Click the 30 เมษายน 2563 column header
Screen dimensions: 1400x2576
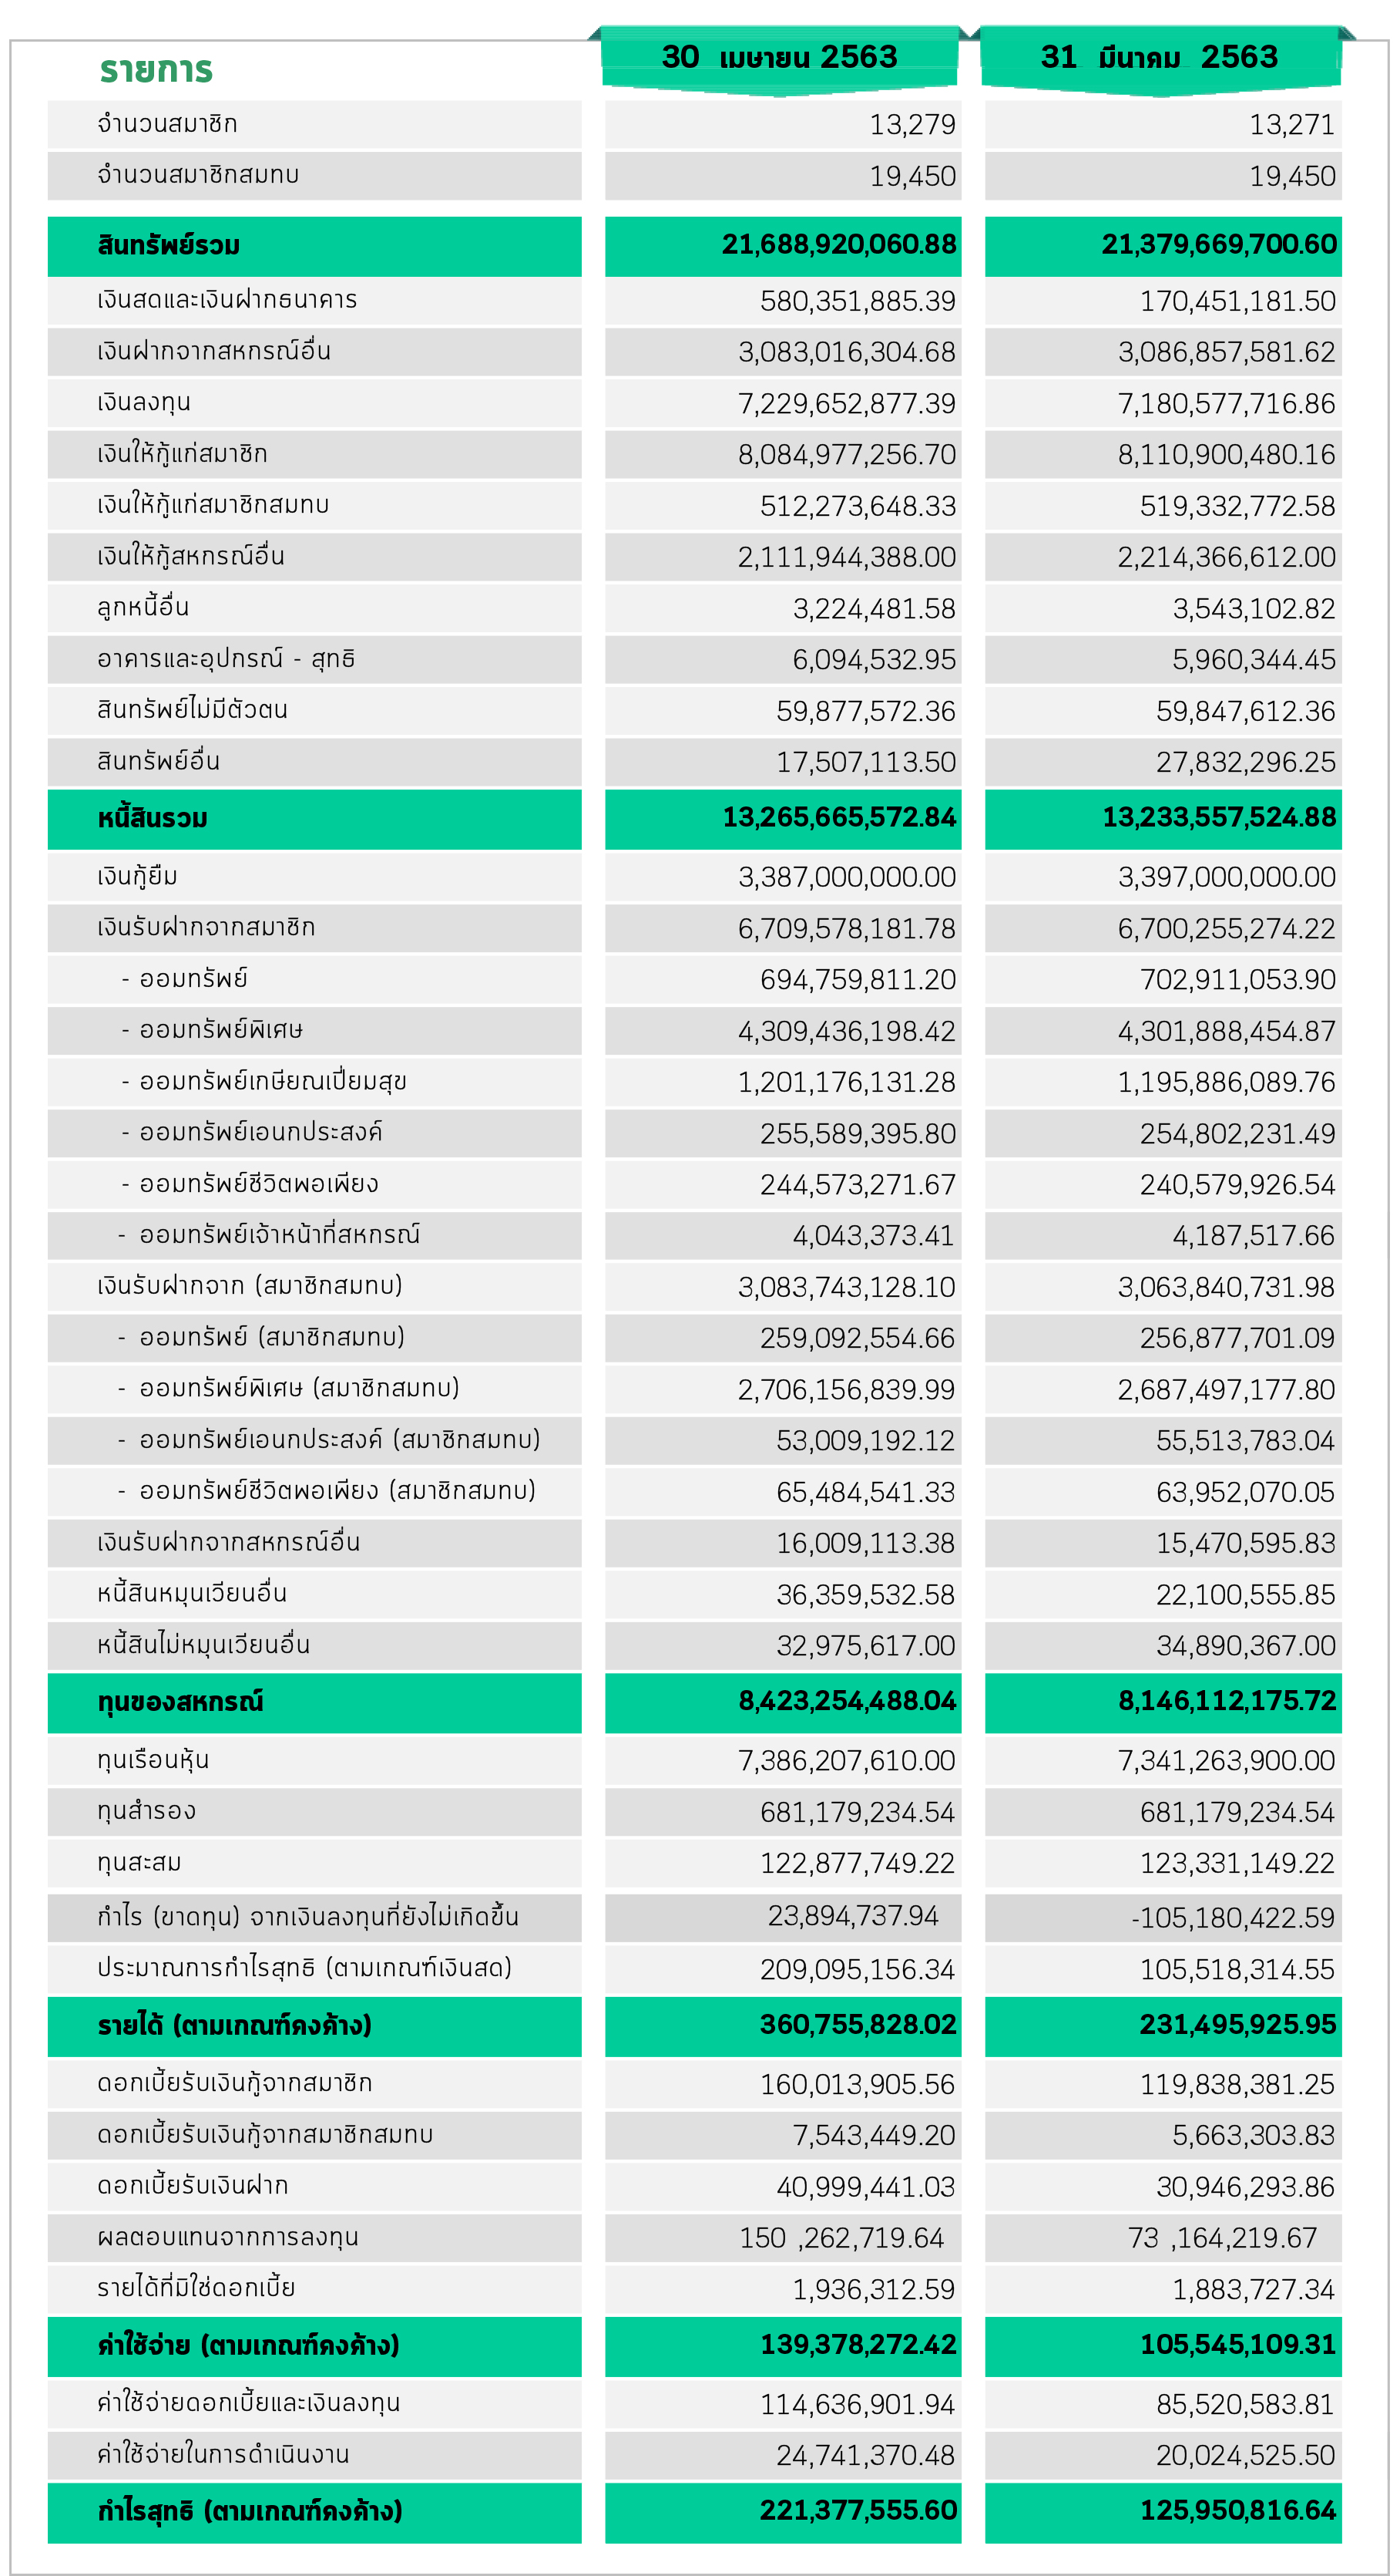tap(780, 58)
